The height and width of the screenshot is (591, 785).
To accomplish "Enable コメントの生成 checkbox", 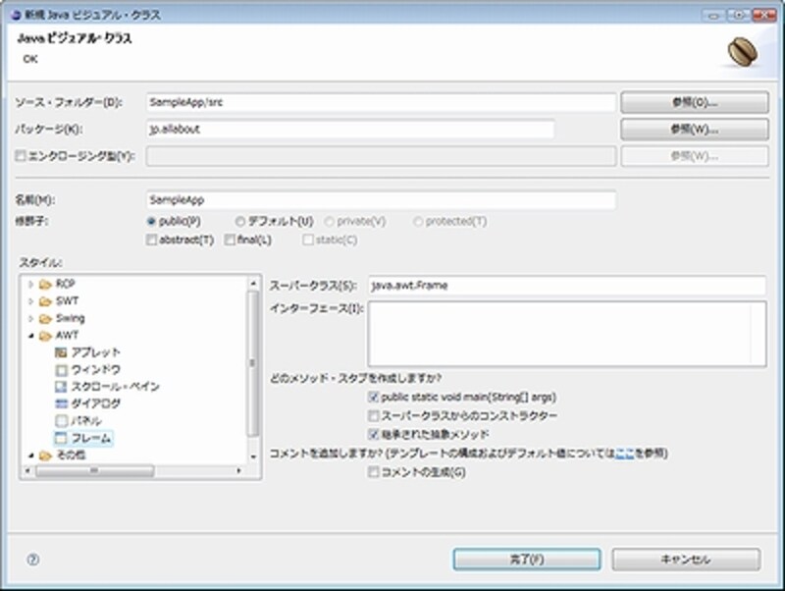I will (373, 472).
